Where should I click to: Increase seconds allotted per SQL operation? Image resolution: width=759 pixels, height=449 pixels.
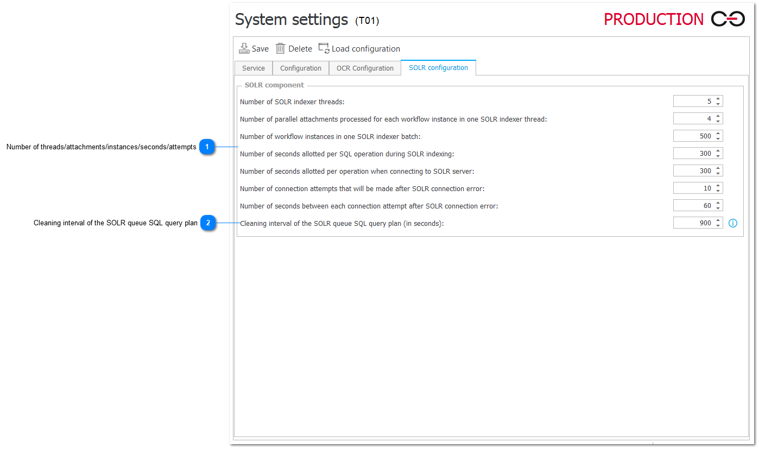click(718, 151)
